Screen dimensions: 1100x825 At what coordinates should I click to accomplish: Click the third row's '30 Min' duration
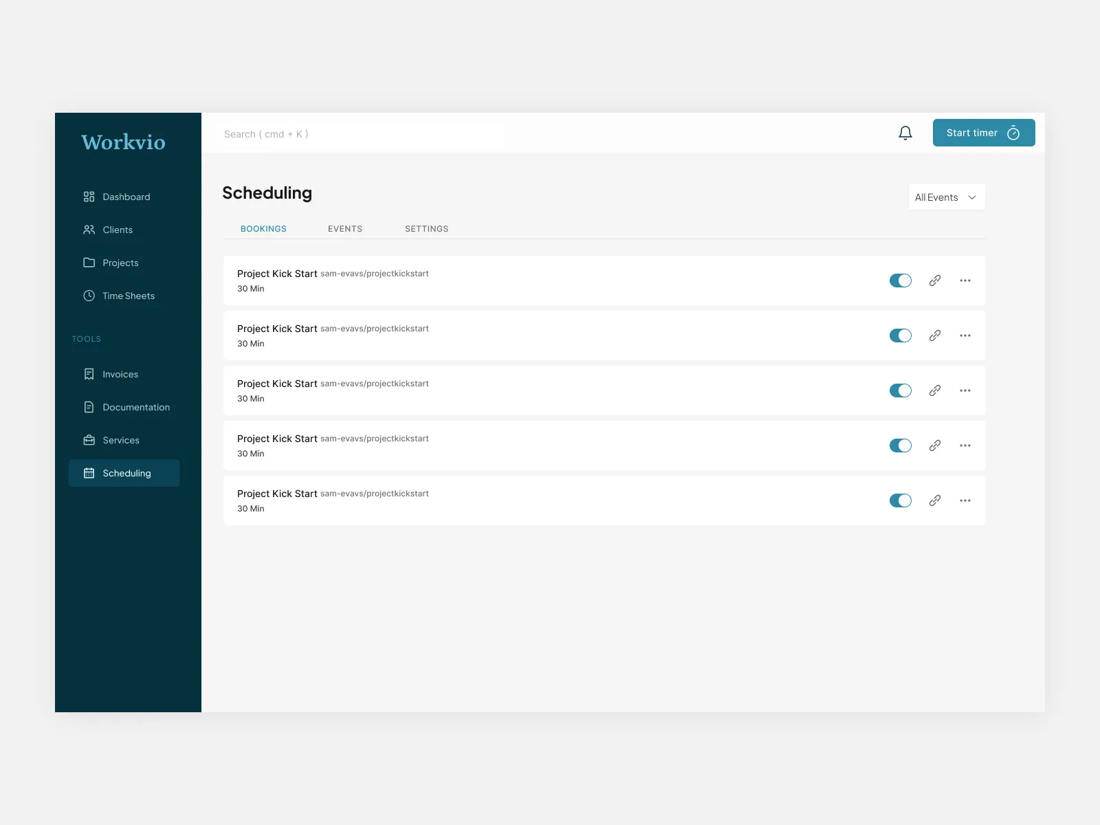tap(251, 399)
